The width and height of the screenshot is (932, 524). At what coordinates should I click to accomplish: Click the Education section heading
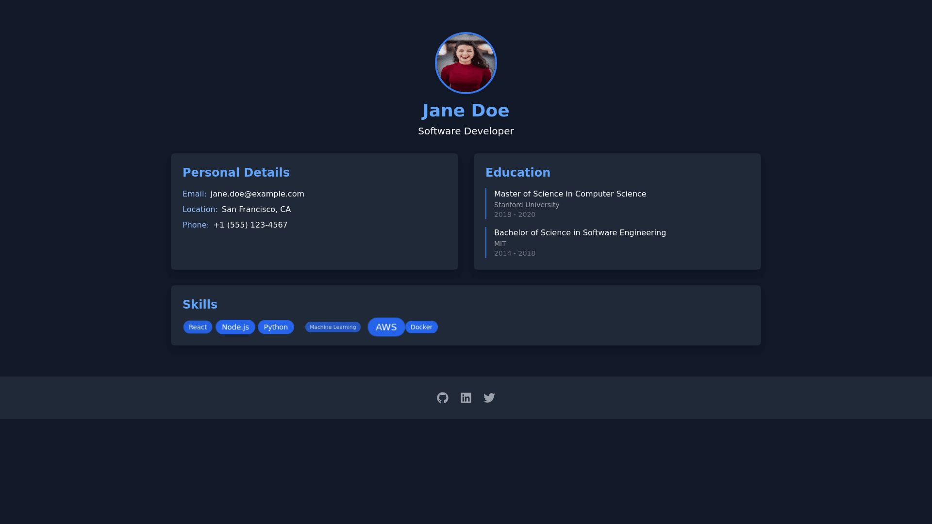point(518,173)
